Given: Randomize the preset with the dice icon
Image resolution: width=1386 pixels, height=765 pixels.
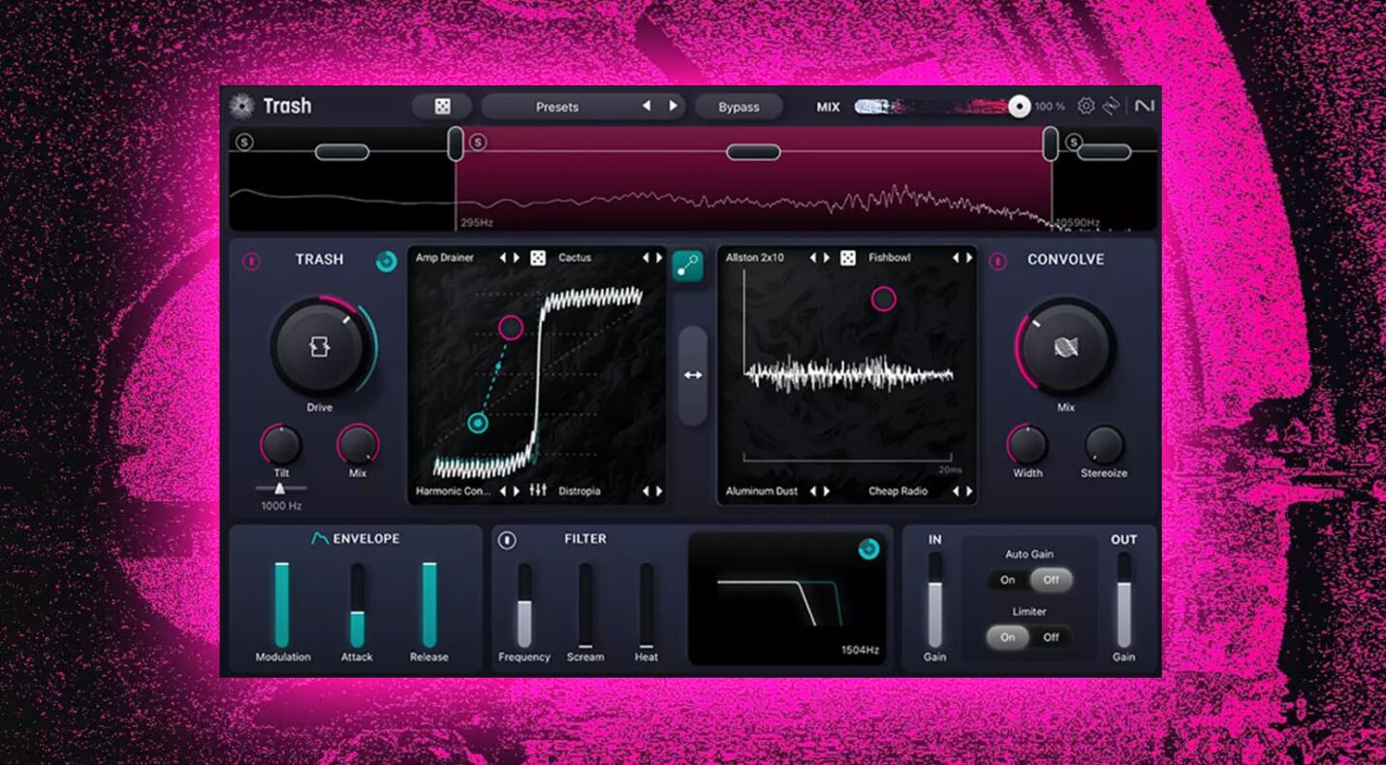Looking at the screenshot, I should point(441,107).
